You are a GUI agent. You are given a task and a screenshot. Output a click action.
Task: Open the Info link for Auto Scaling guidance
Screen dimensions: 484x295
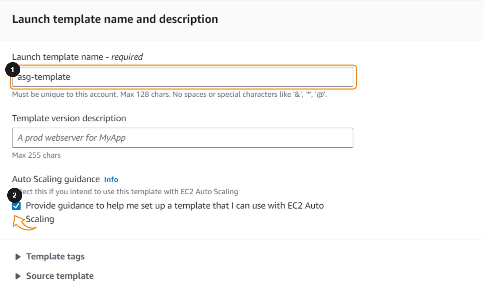111,180
